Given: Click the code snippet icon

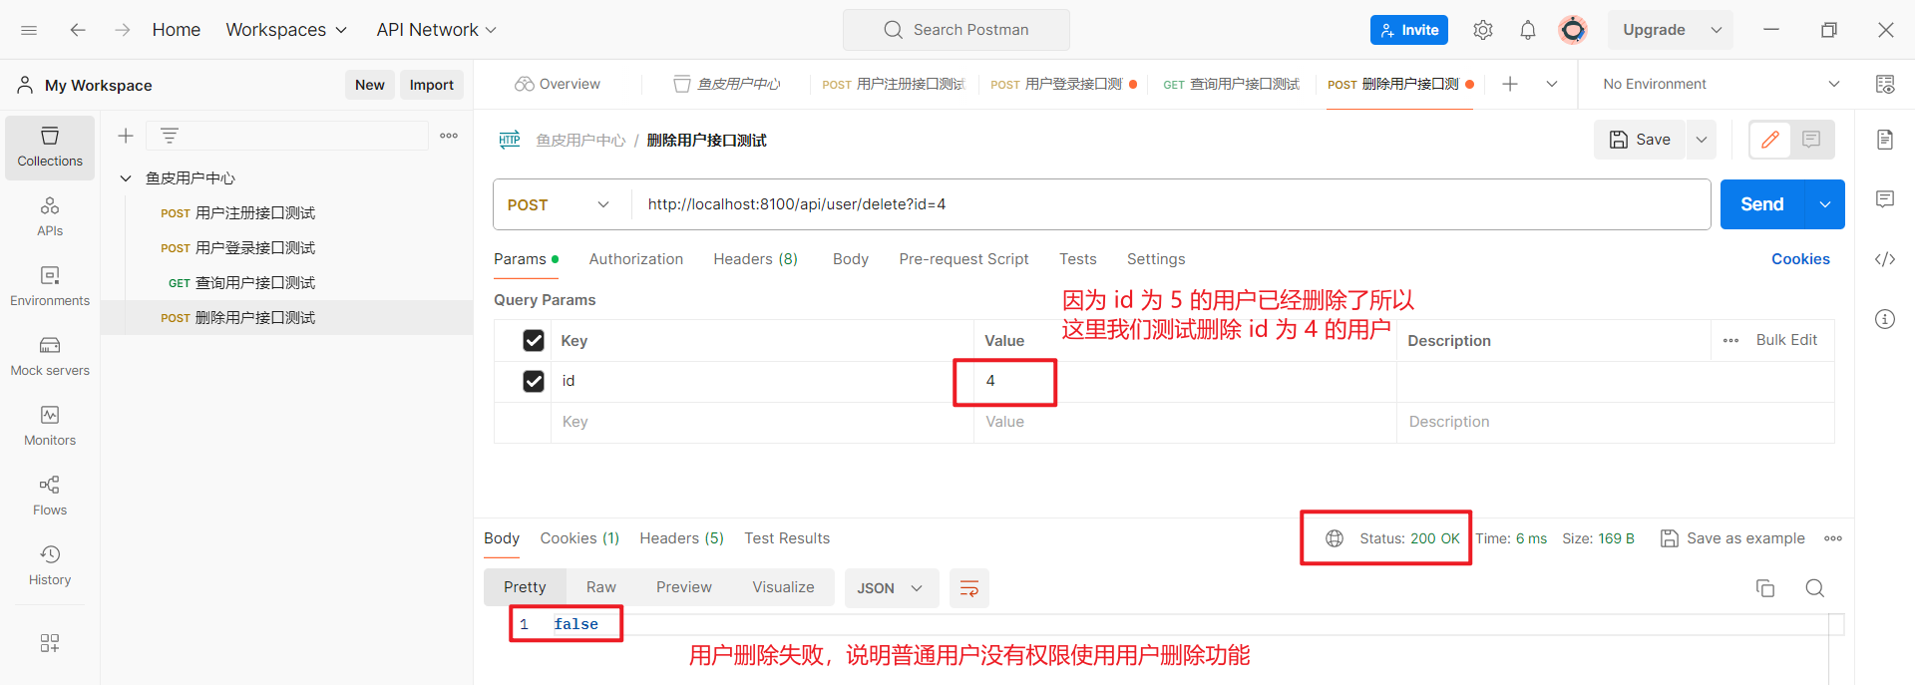Looking at the screenshot, I should tap(1884, 259).
